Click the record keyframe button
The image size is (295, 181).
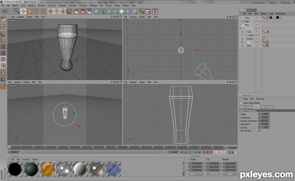click(x=204, y=152)
